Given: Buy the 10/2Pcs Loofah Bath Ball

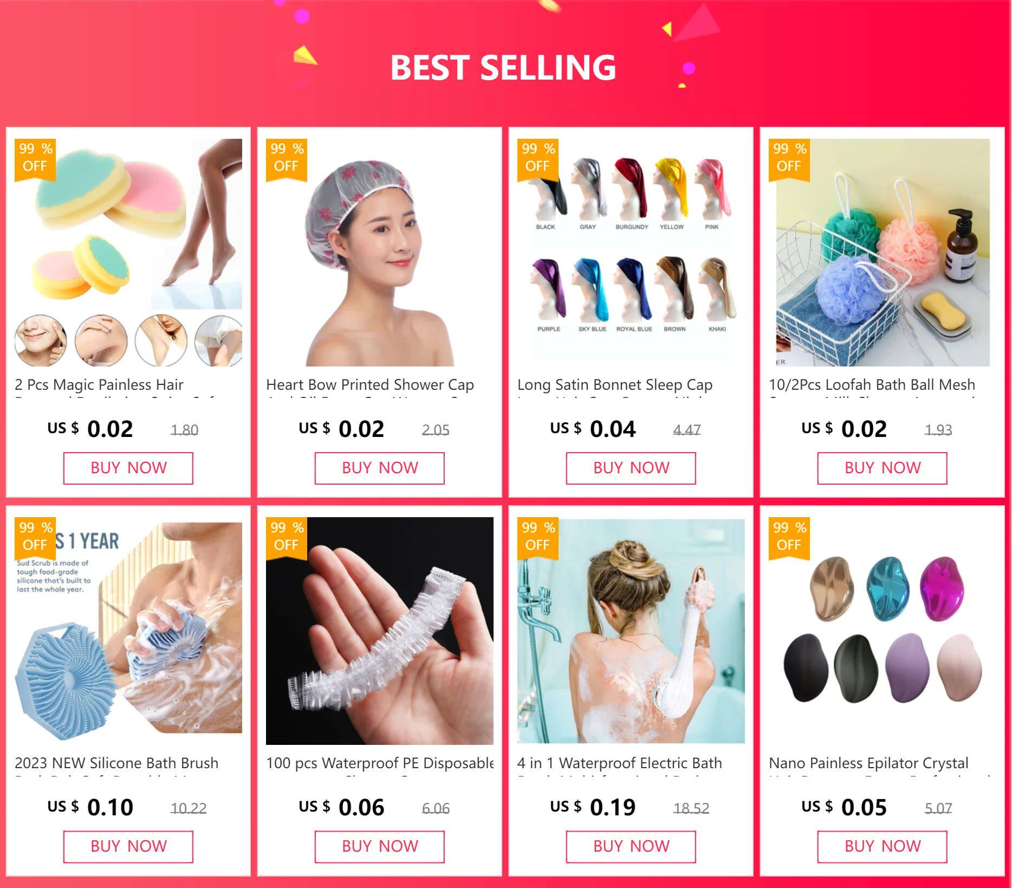Looking at the screenshot, I should tap(883, 468).
